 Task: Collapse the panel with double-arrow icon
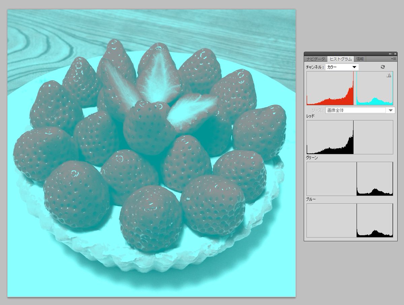pyautogui.click(x=390, y=54)
